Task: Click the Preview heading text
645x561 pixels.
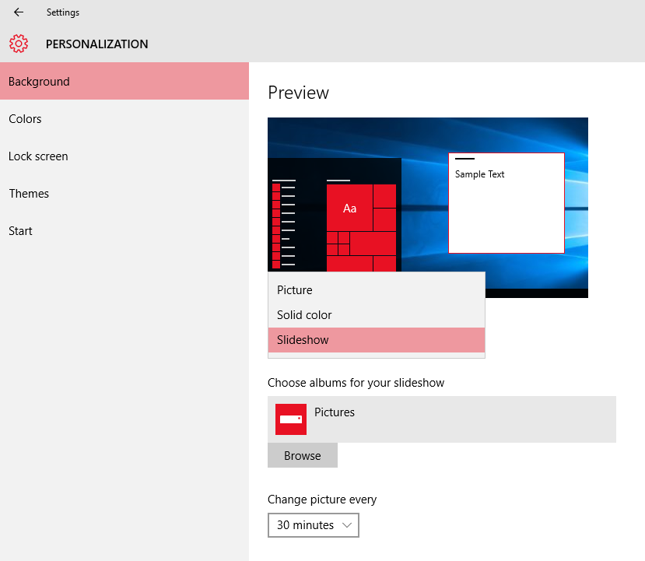Action: [298, 93]
